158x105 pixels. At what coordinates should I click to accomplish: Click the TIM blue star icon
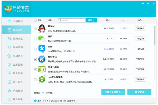point(42,49)
